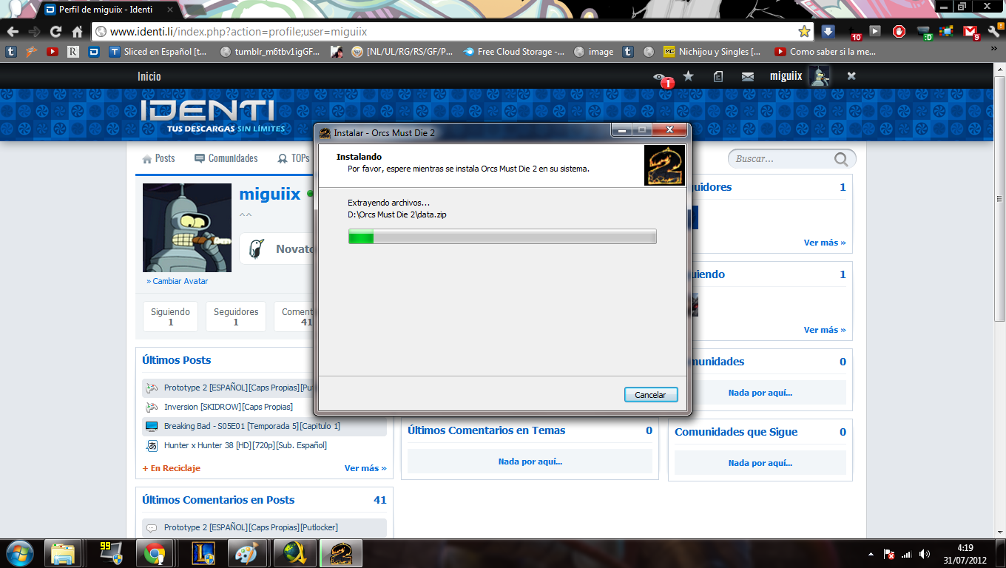1006x568 pixels.
Task: Click '+ En Reciclaje' link
Action: click(171, 468)
